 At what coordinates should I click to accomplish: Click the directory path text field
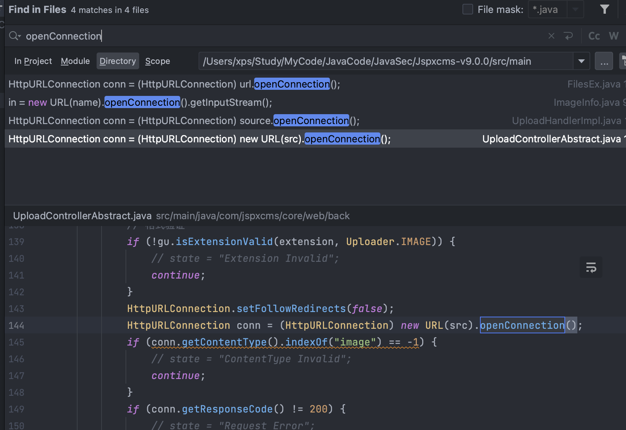pyautogui.click(x=384, y=61)
